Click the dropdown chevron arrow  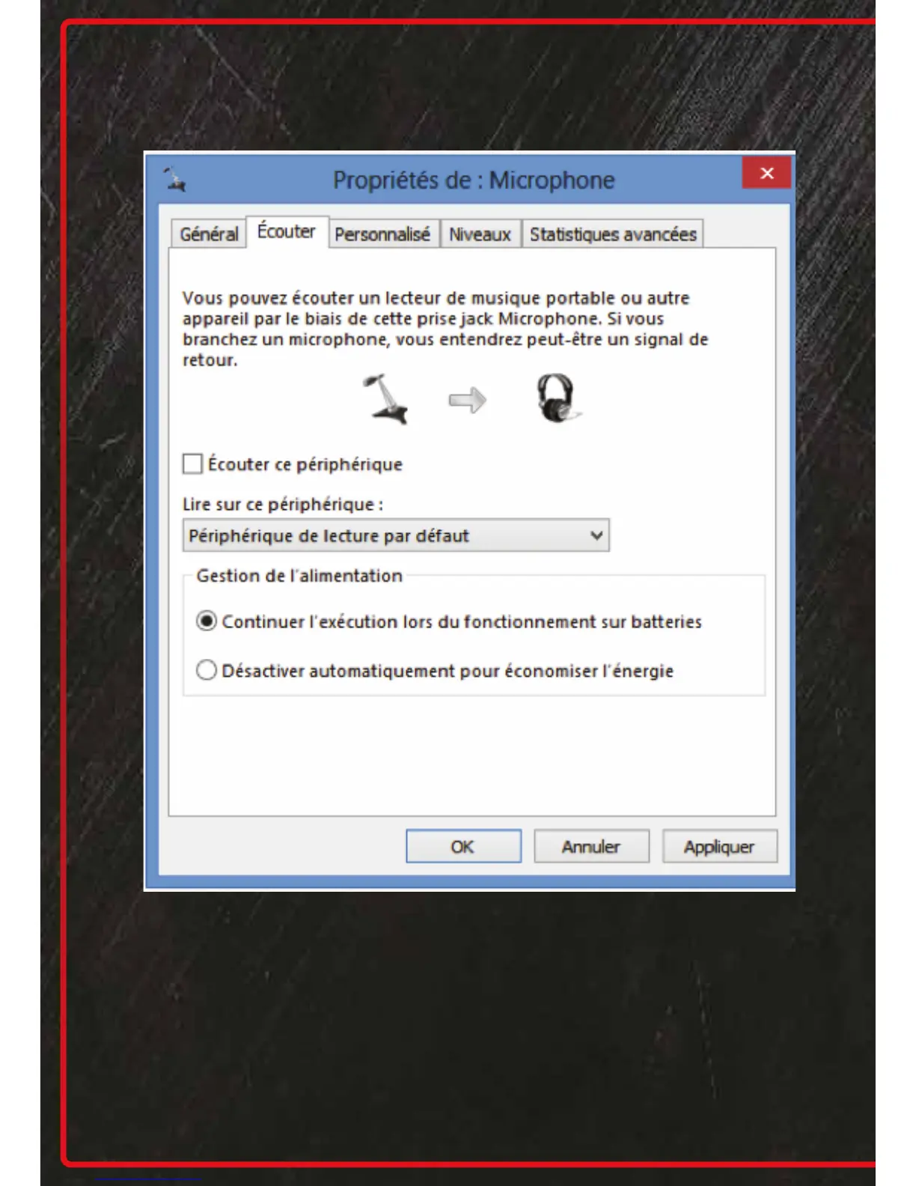(596, 536)
